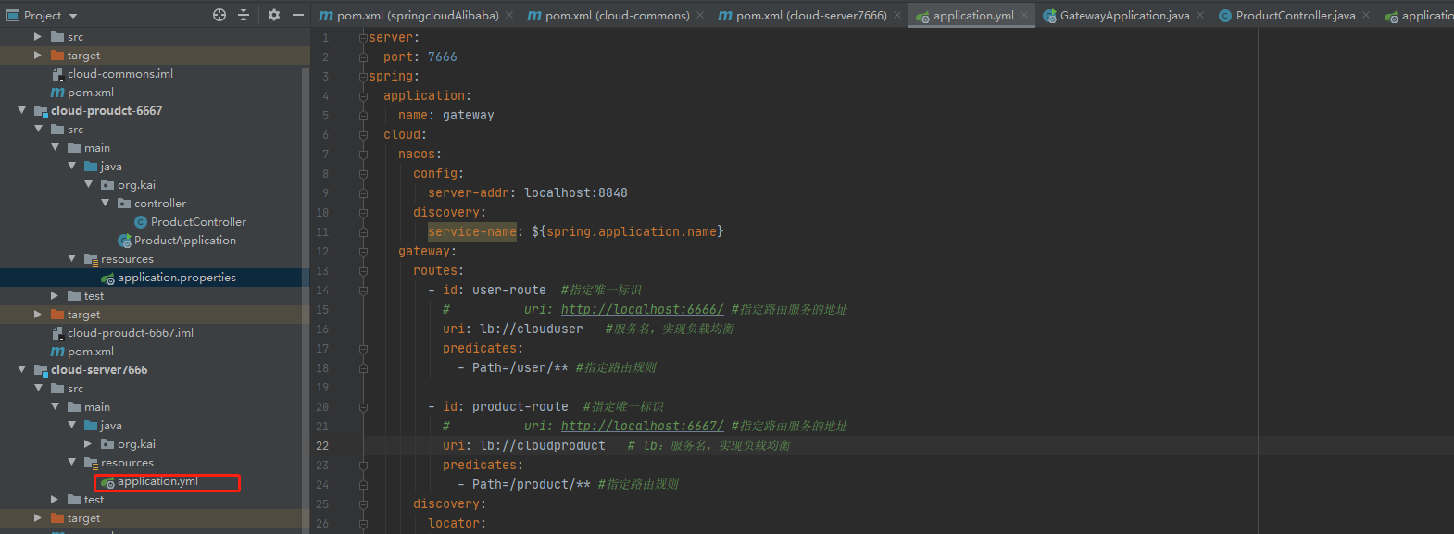Open the Project view dropdown

click(x=43, y=15)
